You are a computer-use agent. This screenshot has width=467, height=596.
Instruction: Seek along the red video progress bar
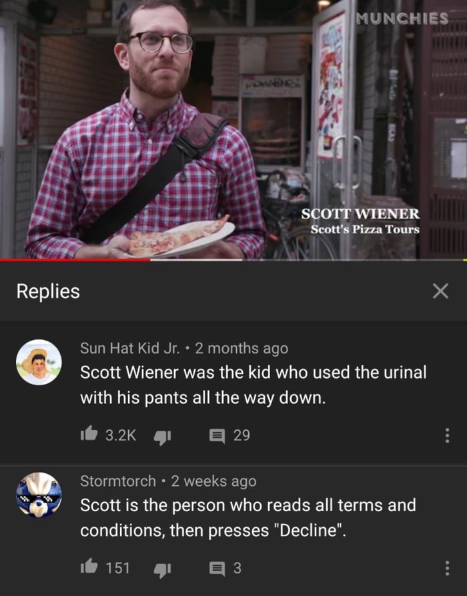coord(233,260)
